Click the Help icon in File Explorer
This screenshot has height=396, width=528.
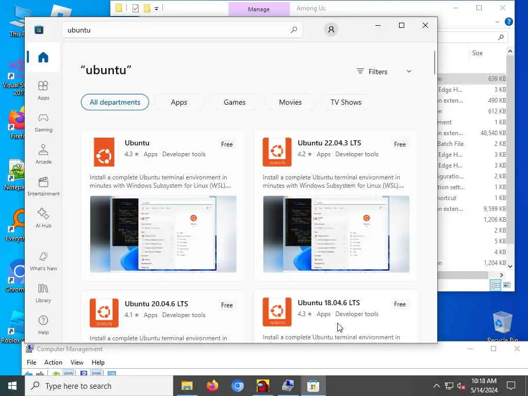pos(509,22)
